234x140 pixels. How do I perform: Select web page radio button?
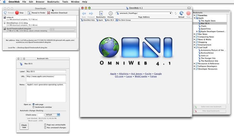tap(34, 104)
